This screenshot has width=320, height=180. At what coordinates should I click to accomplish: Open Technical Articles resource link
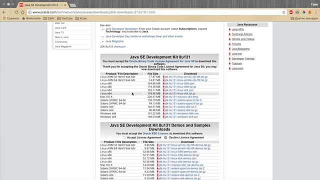(x=242, y=34)
